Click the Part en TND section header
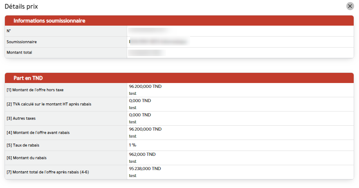Screen dimensions: 359x188 [x=28, y=78]
